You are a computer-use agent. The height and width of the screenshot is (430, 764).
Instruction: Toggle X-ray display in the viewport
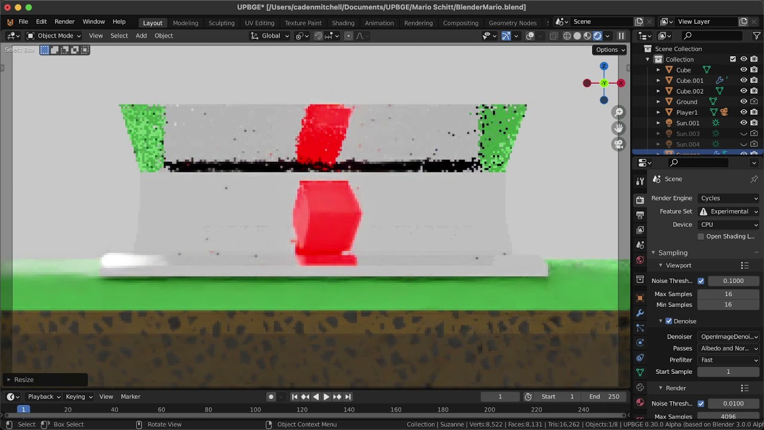[x=553, y=36]
